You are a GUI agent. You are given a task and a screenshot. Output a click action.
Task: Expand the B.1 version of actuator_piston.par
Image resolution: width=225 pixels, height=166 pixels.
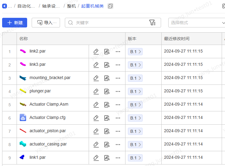[135, 131]
